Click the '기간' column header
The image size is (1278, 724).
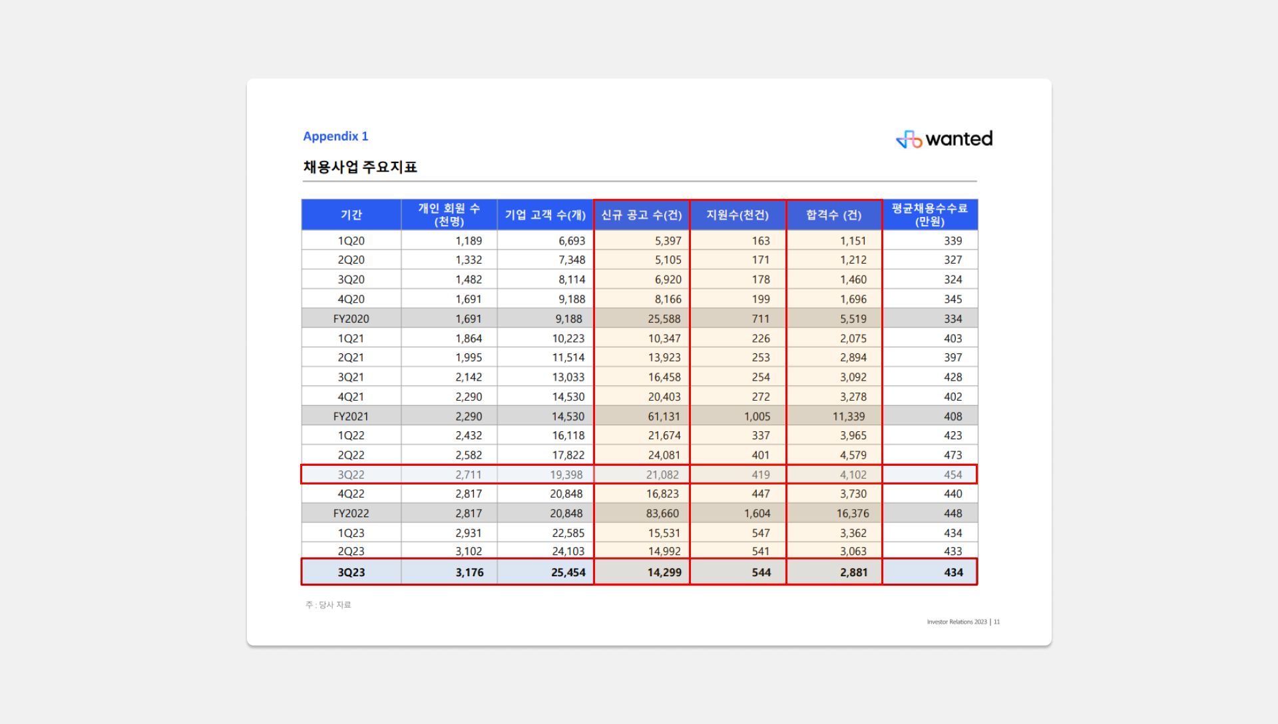351,215
